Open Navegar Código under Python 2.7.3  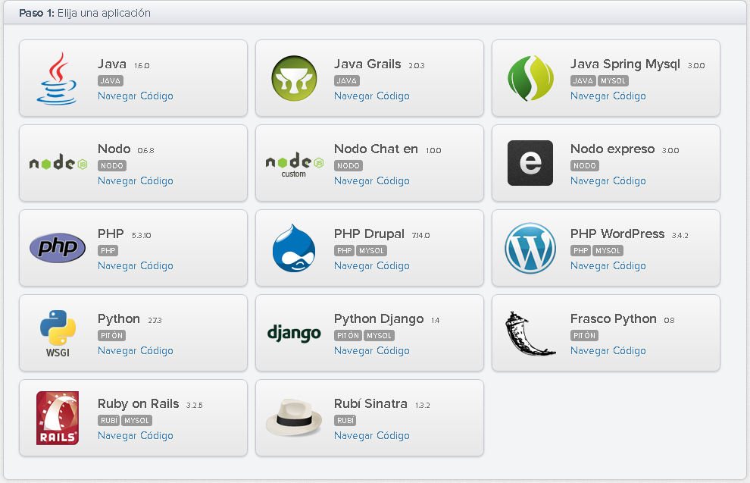pyautogui.click(x=136, y=350)
